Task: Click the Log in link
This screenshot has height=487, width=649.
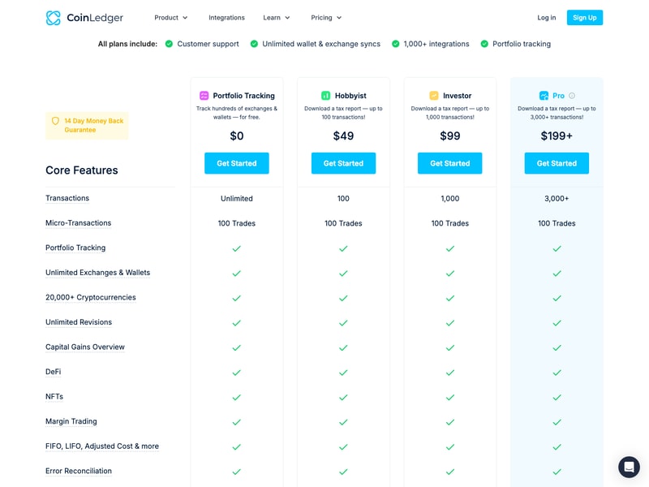Action: (x=546, y=18)
